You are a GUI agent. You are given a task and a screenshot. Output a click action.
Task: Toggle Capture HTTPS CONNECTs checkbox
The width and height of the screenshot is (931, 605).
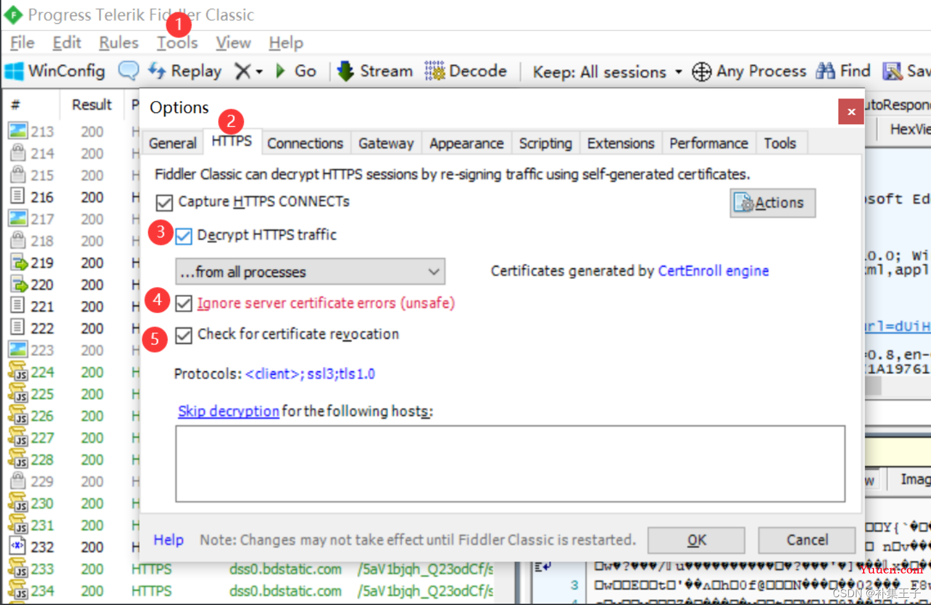pos(164,203)
